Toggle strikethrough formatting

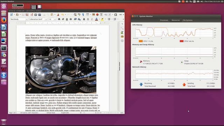[71, 19]
